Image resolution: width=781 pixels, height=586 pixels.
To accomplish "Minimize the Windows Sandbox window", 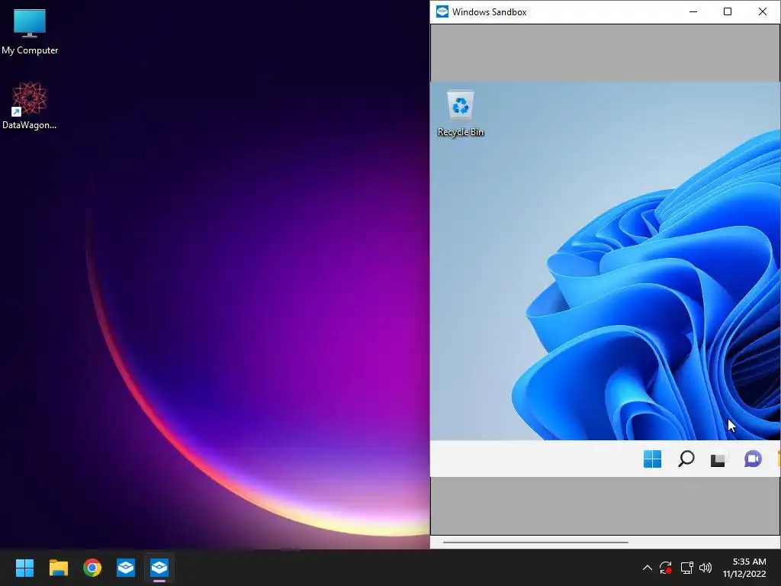I will coord(693,11).
